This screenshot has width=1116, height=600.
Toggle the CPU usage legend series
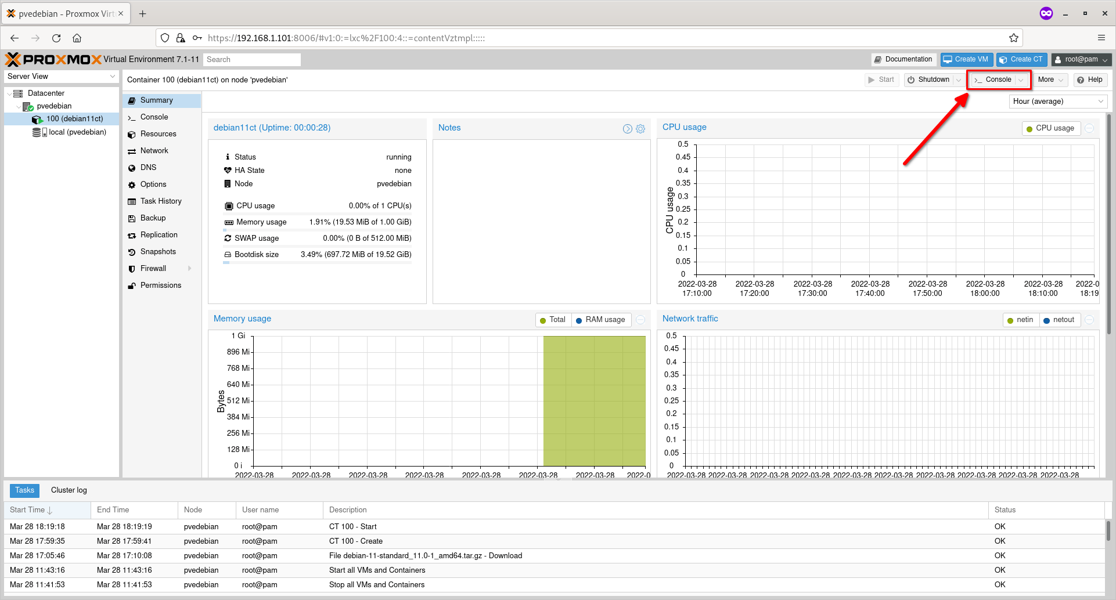pos(1051,128)
